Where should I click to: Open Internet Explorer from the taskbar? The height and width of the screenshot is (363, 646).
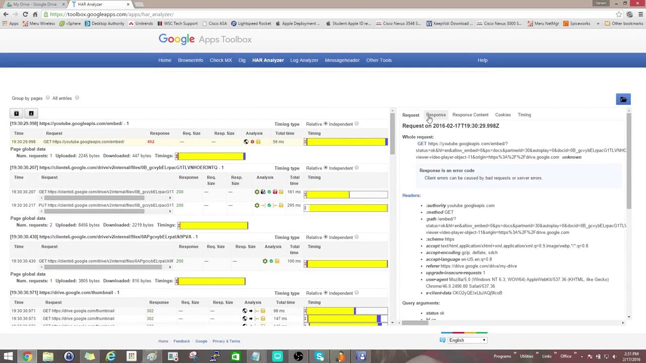click(111, 356)
